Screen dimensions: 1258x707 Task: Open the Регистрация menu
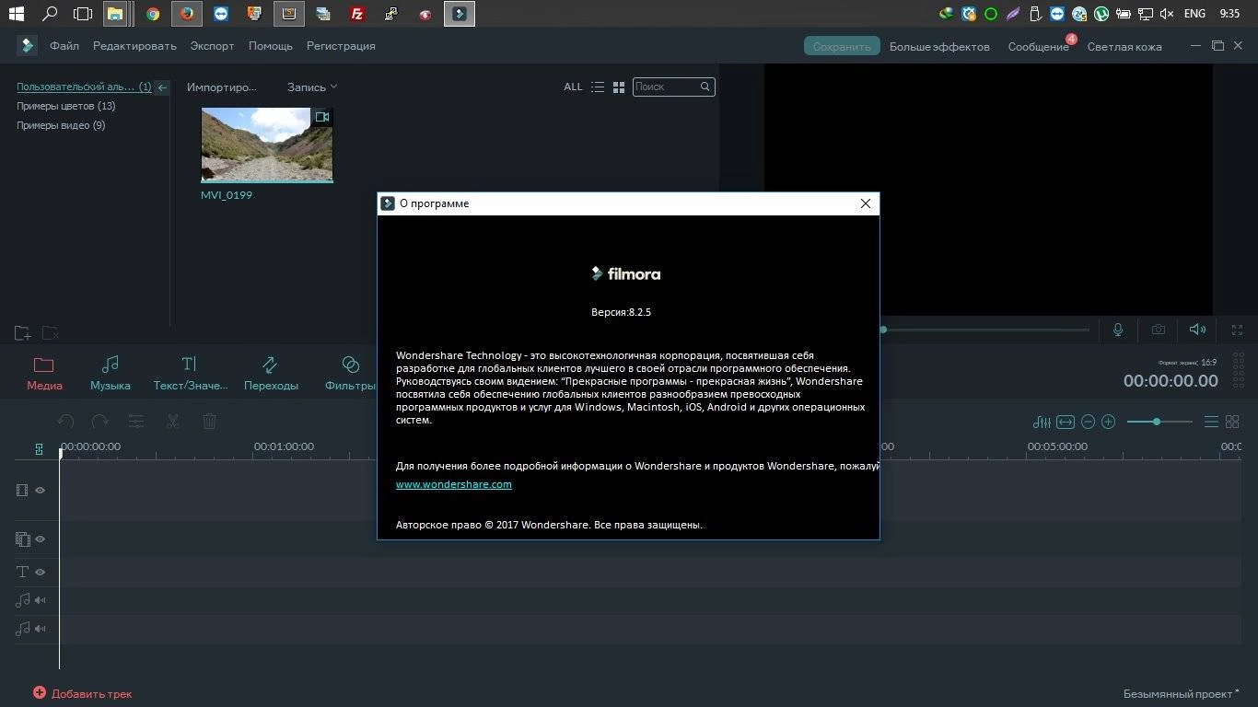(341, 45)
